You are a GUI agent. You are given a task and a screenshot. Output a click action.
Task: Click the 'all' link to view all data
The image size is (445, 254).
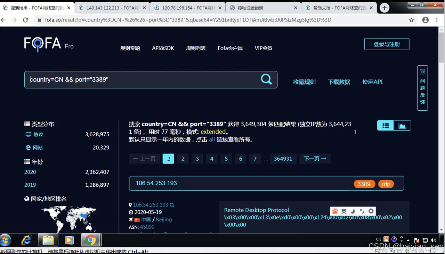[212, 139]
